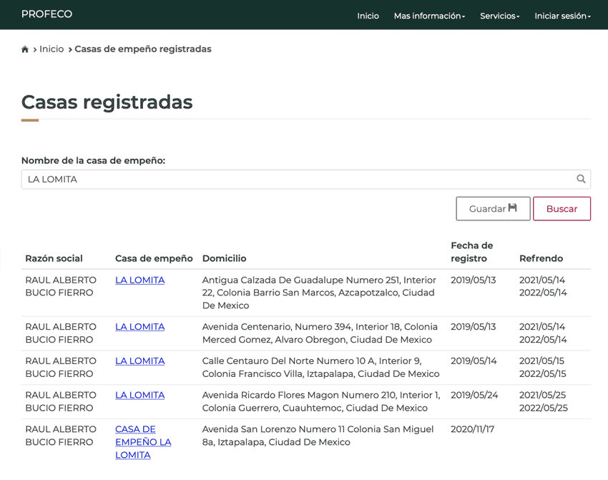The width and height of the screenshot is (608, 480).
Task: Click the Casa de empeño column header
Action: pos(154,258)
